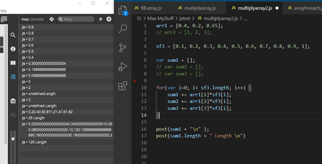The width and height of the screenshot is (322, 164).
Task: Toggle Max console list icon
Action: [x=13, y=77]
